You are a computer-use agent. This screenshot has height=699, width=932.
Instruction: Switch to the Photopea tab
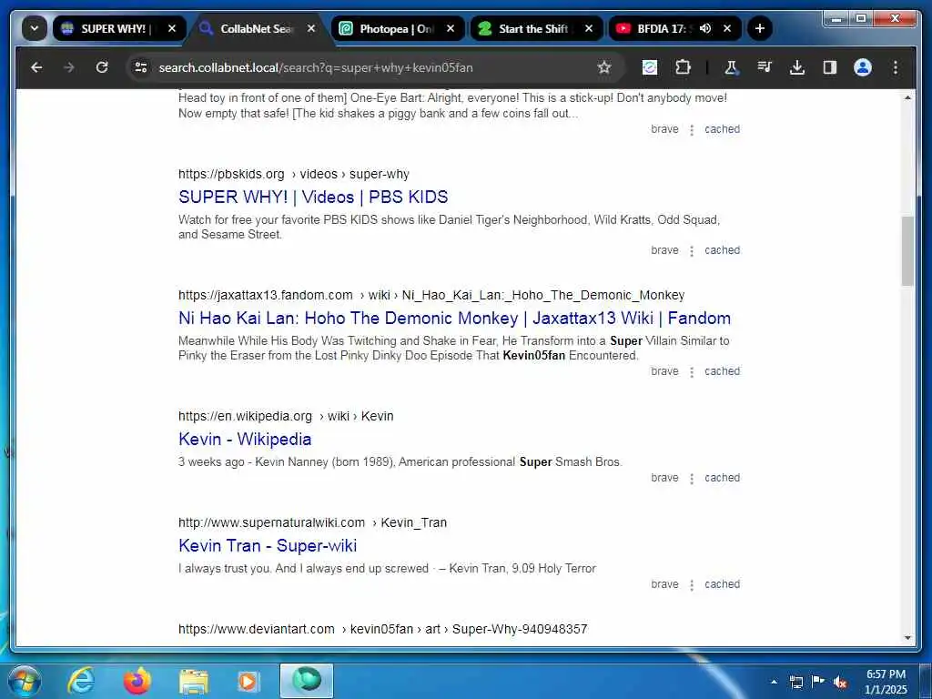click(397, 28)
